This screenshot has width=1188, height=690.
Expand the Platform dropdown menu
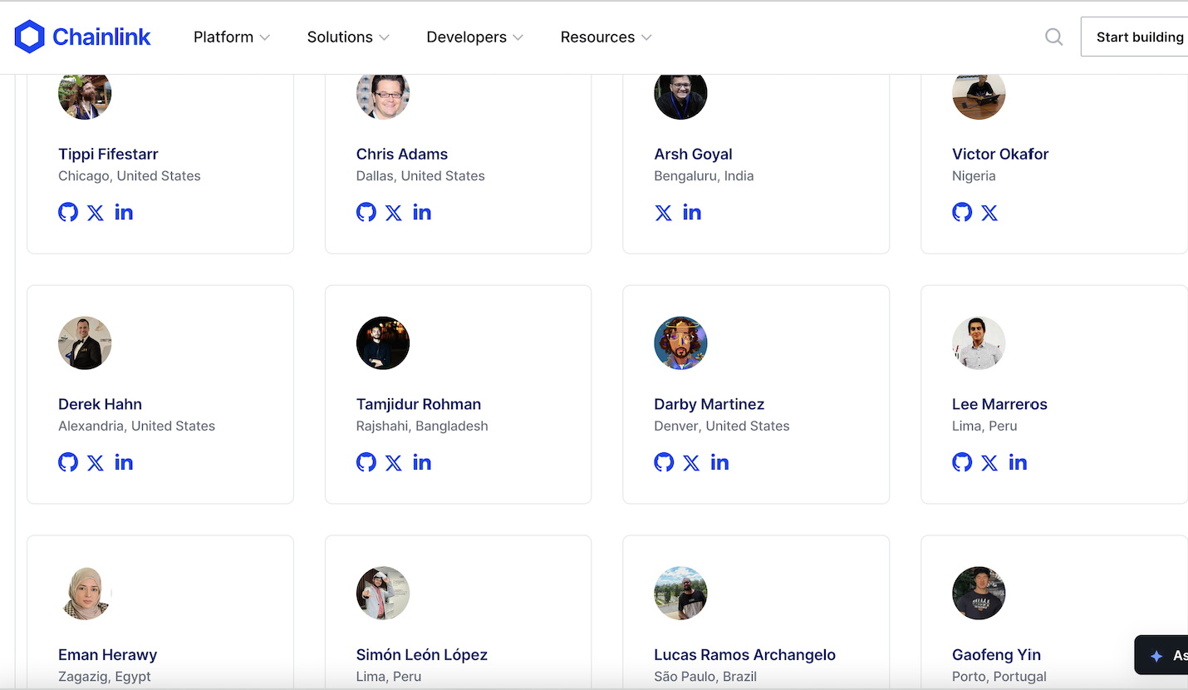coord(232,37)
